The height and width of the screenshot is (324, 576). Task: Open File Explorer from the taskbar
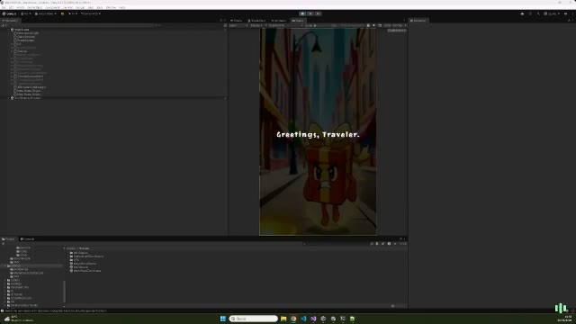click(283, 319)
